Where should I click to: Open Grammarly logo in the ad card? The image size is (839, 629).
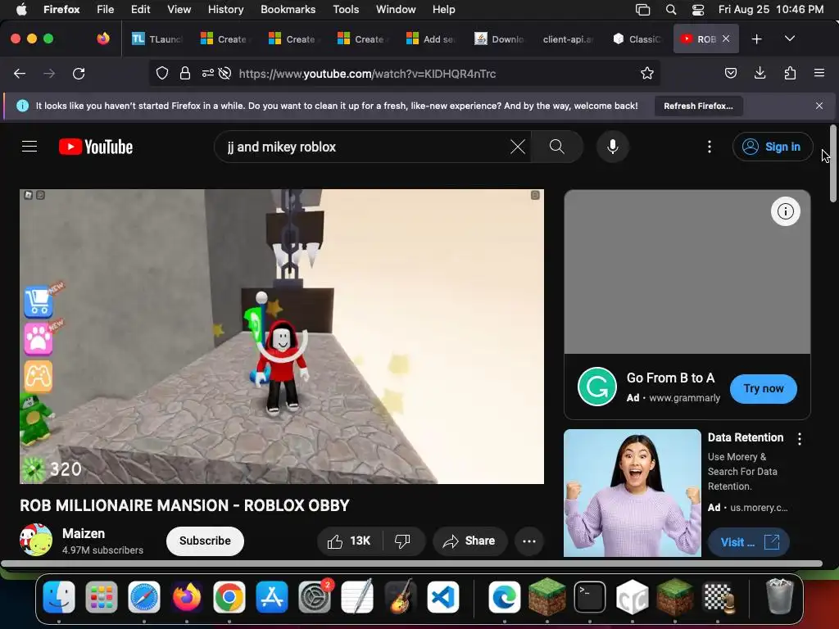(597, 387)
